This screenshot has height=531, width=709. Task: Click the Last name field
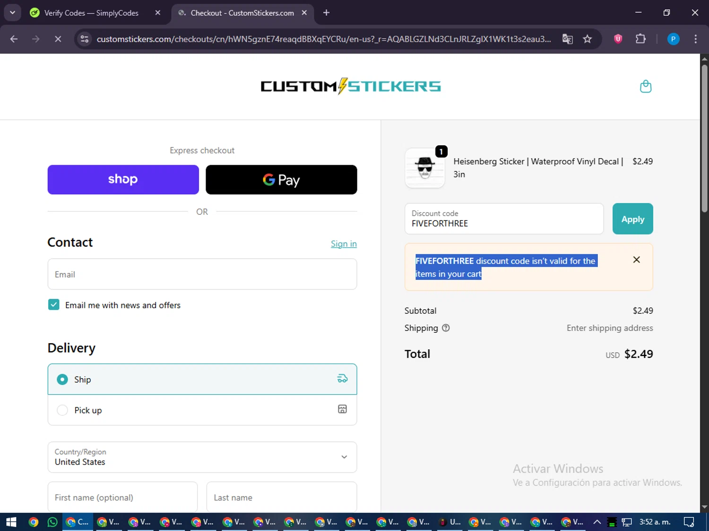point(282,497)
